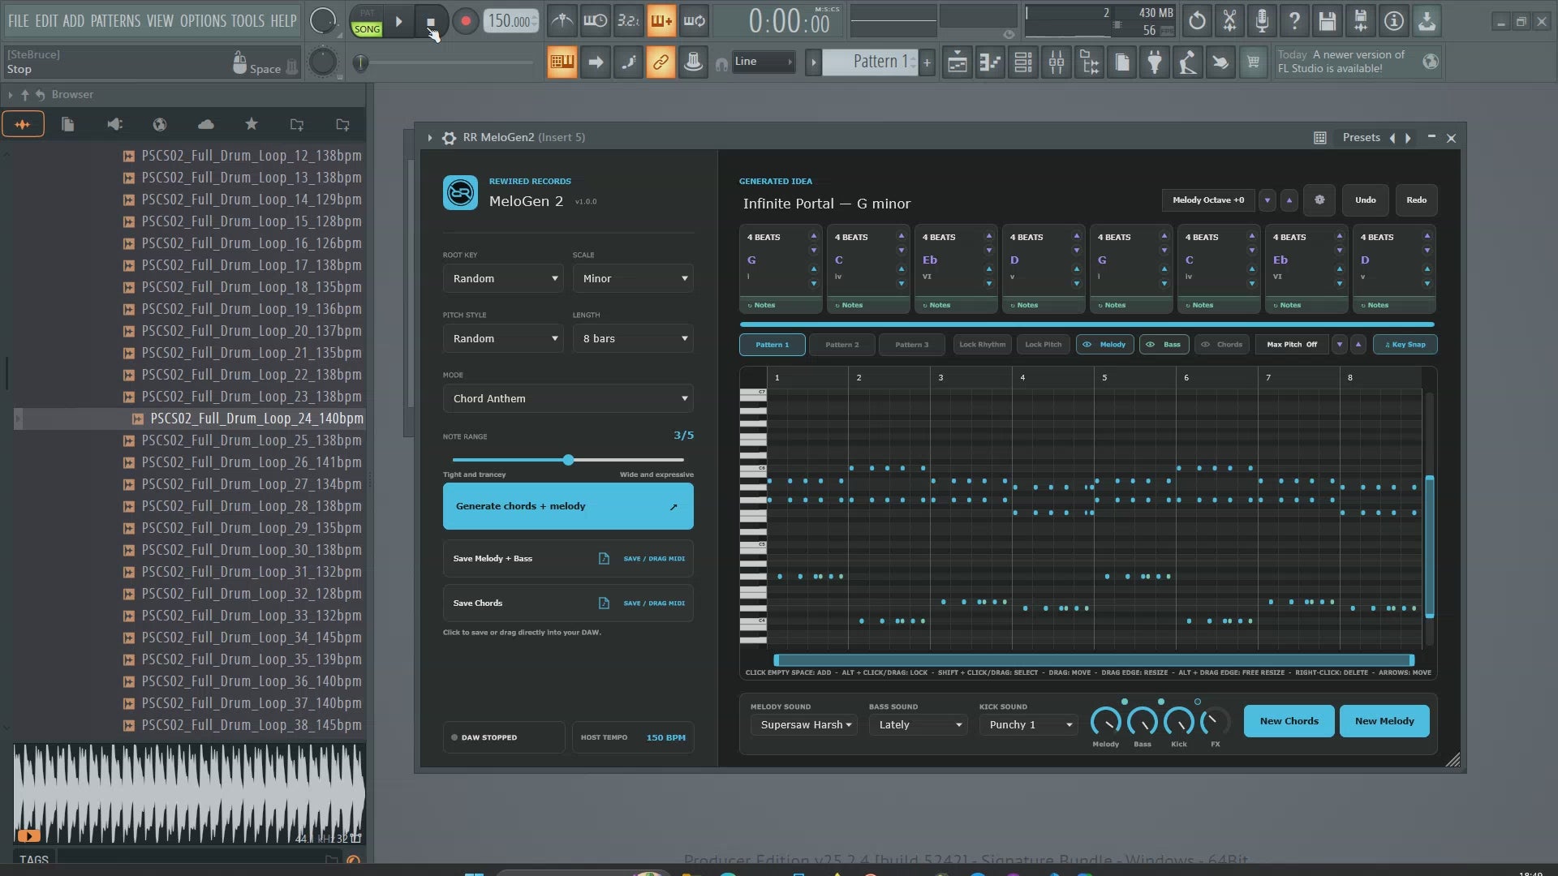Toggle loop recording icon
The height and width of the screenshot is (876, 1558).
click(x=695, y=22)
